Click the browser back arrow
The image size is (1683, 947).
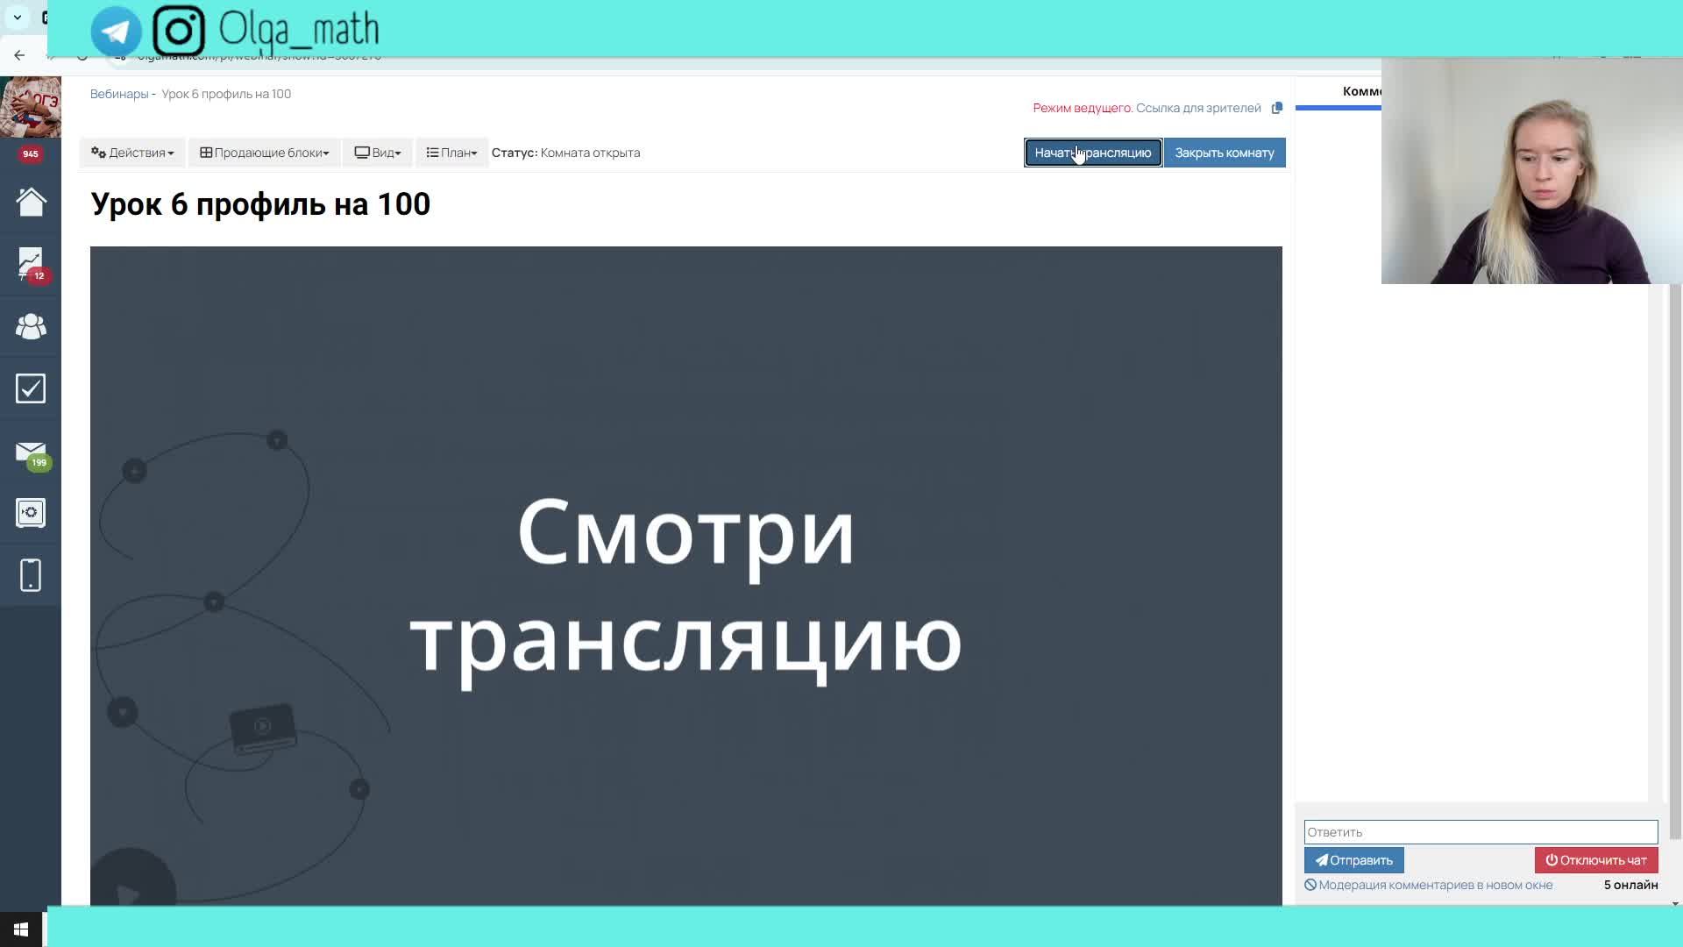(x=19, y=55)
